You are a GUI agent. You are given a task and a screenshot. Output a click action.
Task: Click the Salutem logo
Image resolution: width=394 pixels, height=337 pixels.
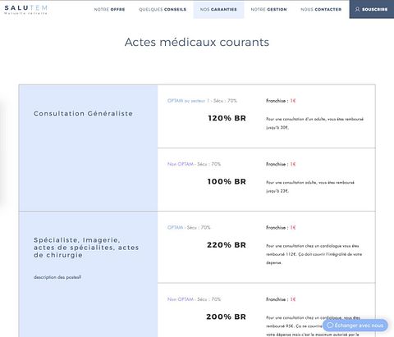(26, 10)
